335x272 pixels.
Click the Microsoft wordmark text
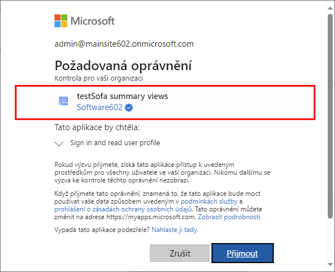coord(93,21)
